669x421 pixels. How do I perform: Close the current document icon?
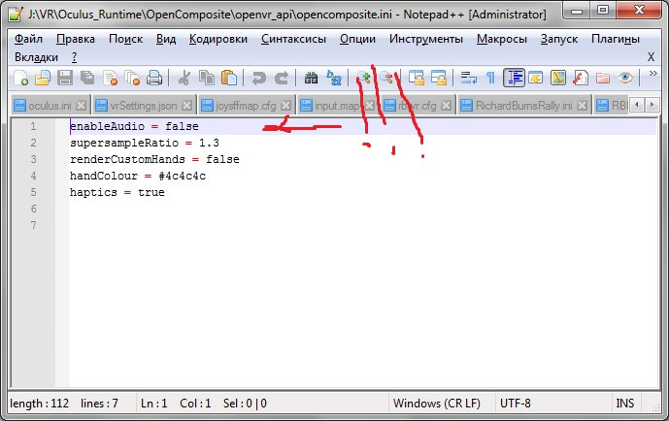tap(110, 78)
